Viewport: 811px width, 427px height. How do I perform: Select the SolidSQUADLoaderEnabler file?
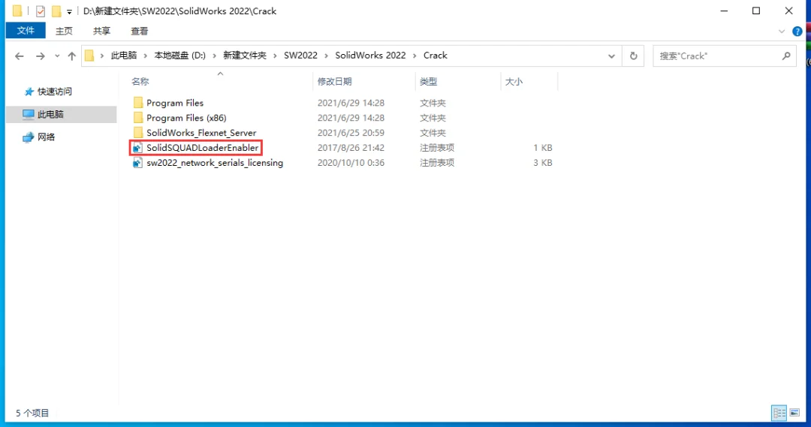click(202, 148)
